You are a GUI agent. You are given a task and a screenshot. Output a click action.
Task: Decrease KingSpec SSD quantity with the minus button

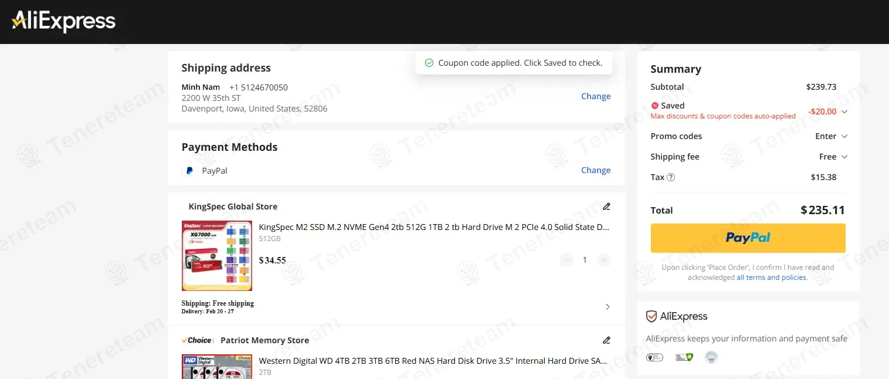click(x=566, y=260)
